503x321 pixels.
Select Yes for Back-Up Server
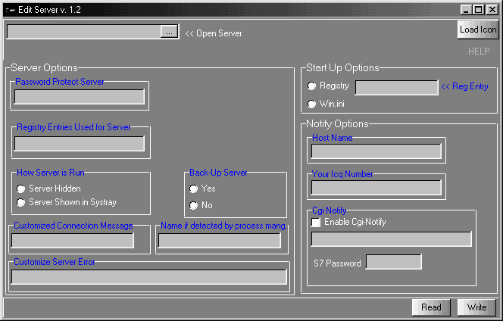(x=194, y=189)
